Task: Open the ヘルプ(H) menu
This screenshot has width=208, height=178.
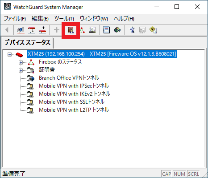Action: (x=124, y=19)
